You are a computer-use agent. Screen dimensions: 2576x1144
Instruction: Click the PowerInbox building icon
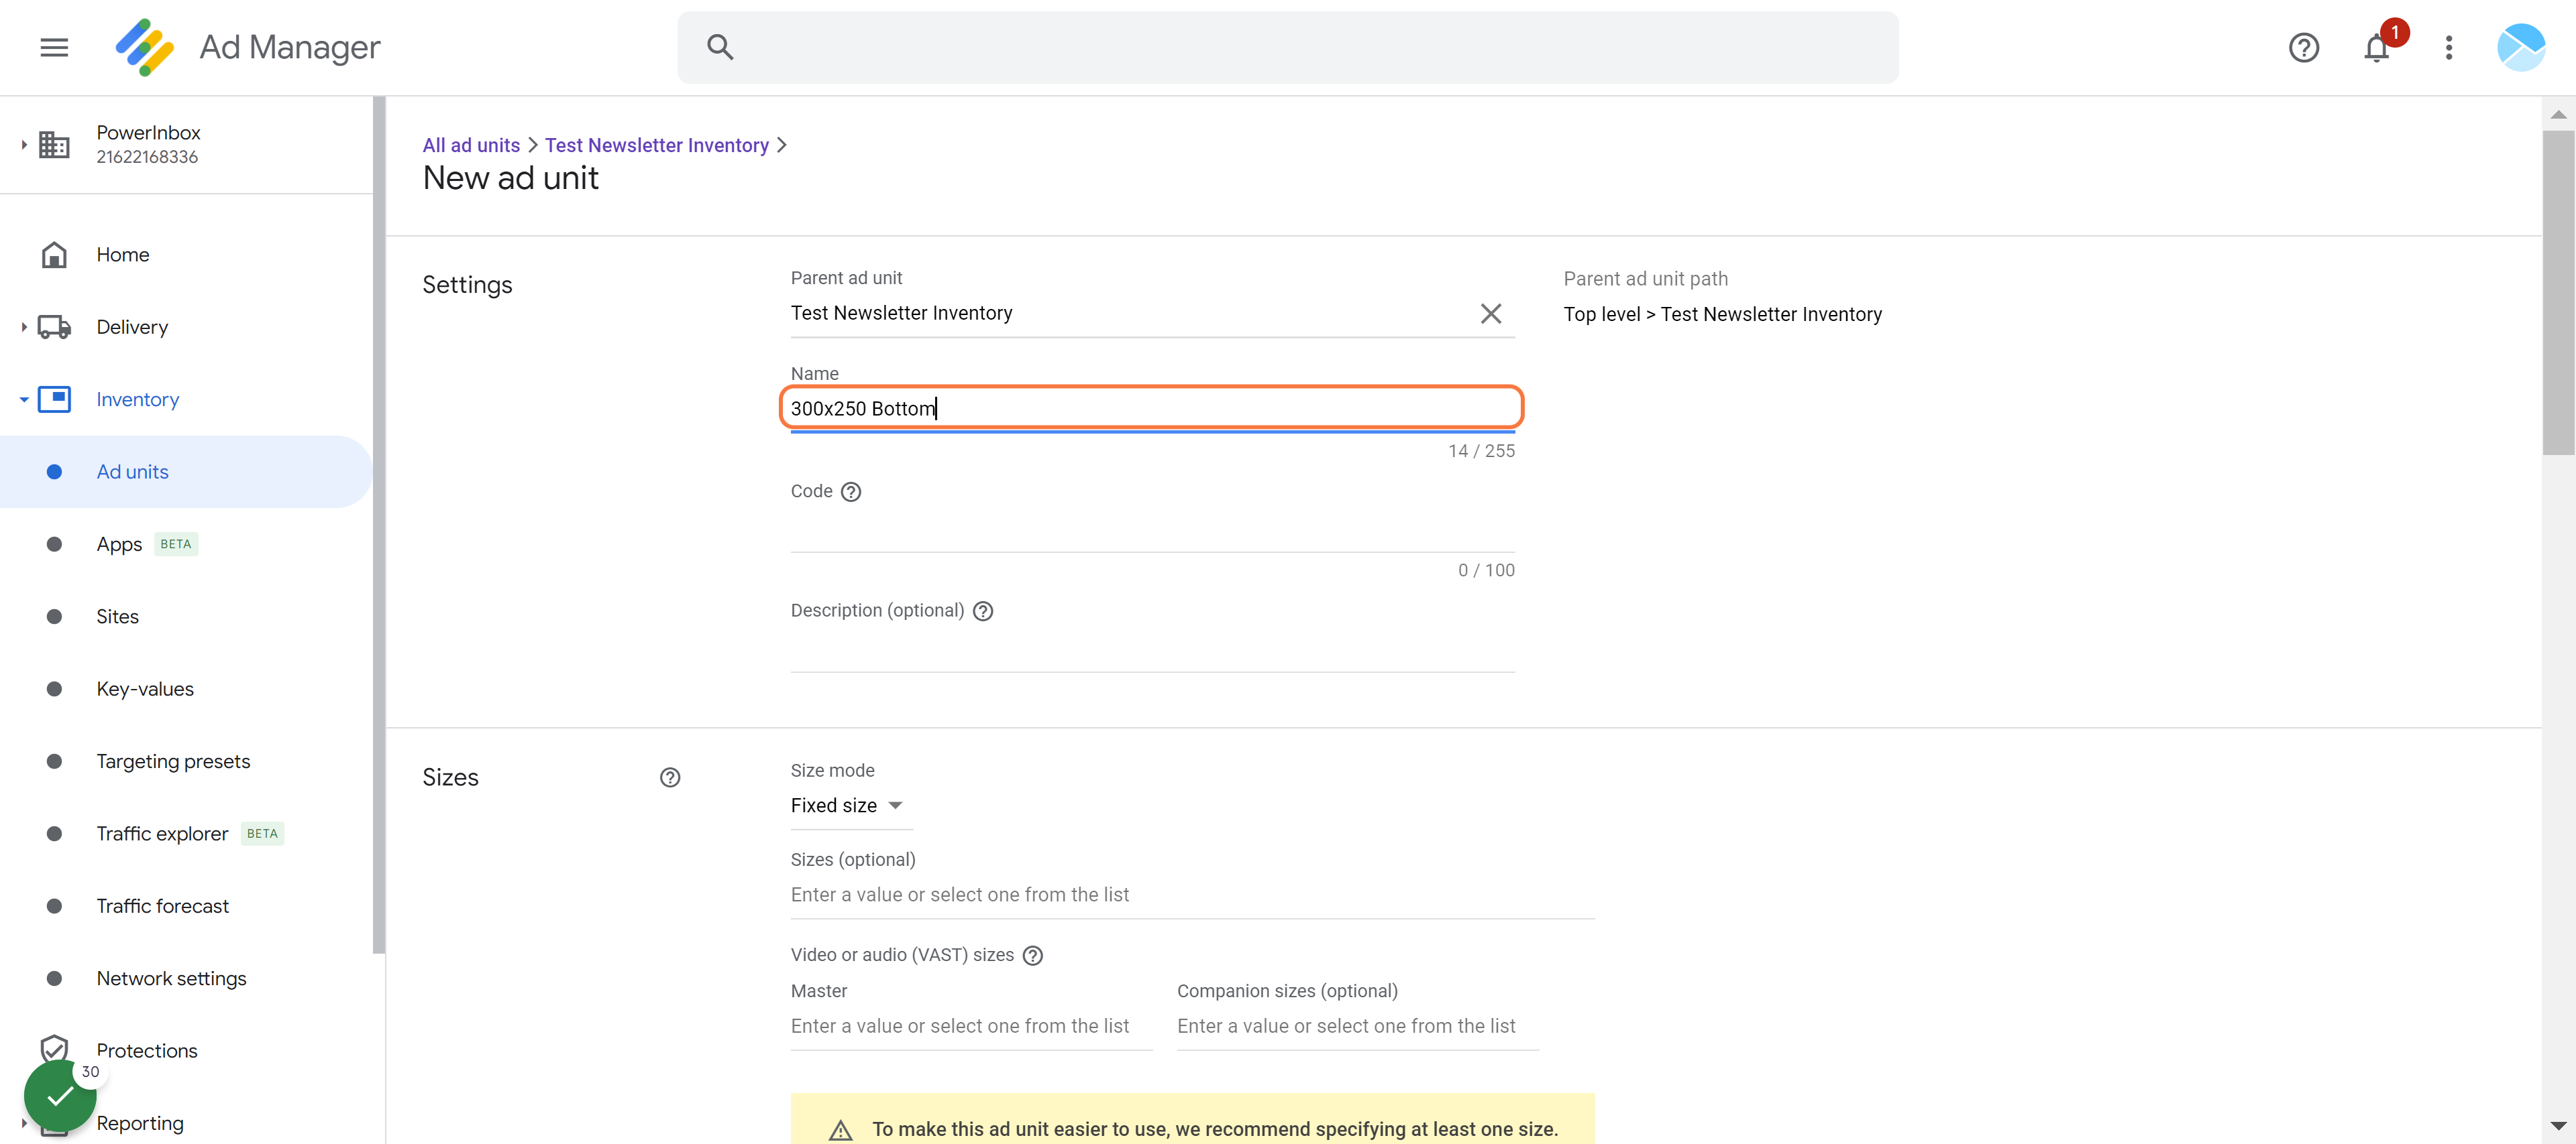pos(54,145)
